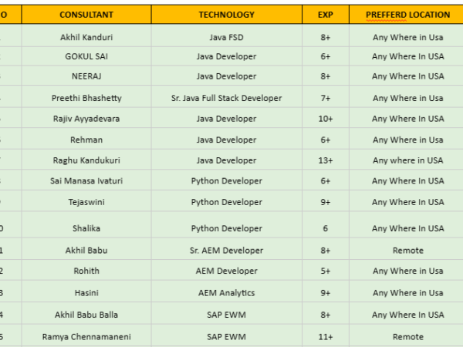
Task: Select the Tejaswini name cell
Action: point(86,202)
